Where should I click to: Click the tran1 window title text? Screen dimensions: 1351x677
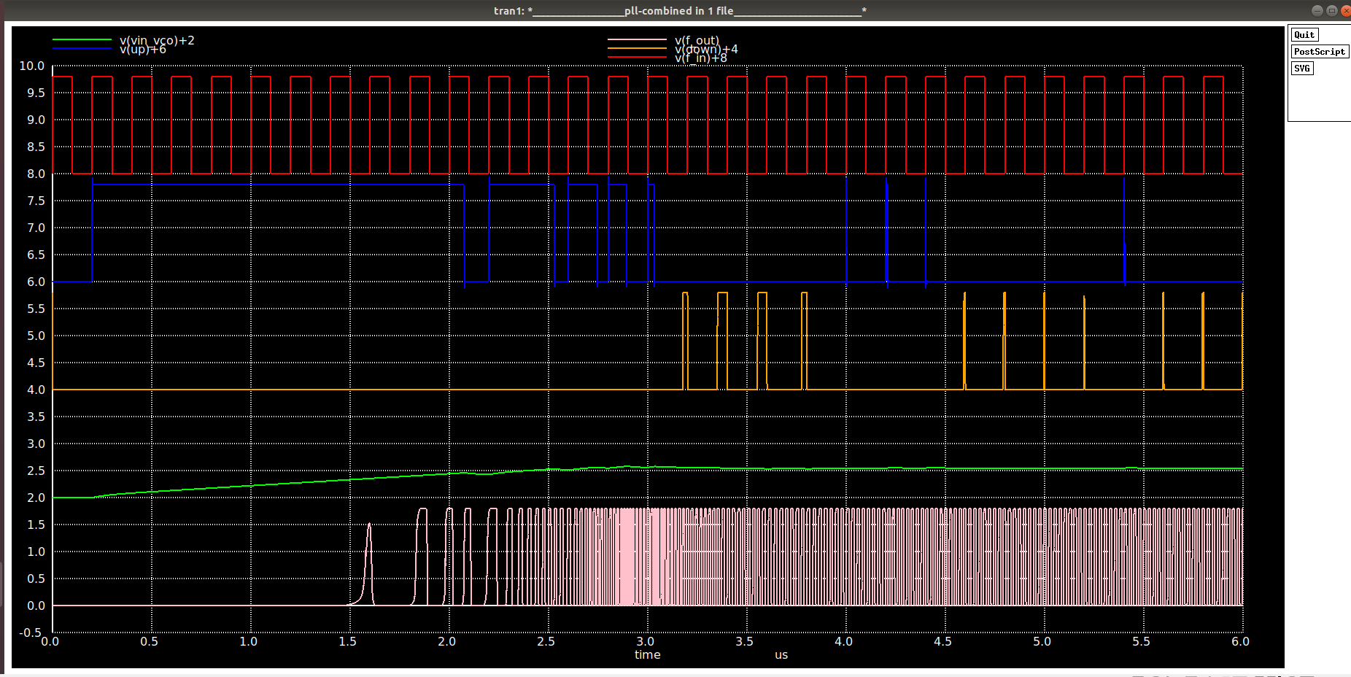click(680, 10)
